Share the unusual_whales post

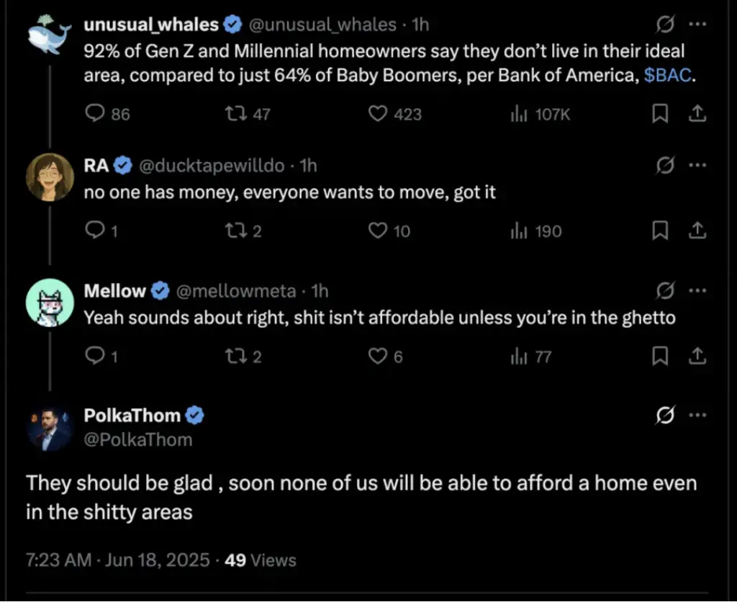pyautogui.click(x=697, y=113)
